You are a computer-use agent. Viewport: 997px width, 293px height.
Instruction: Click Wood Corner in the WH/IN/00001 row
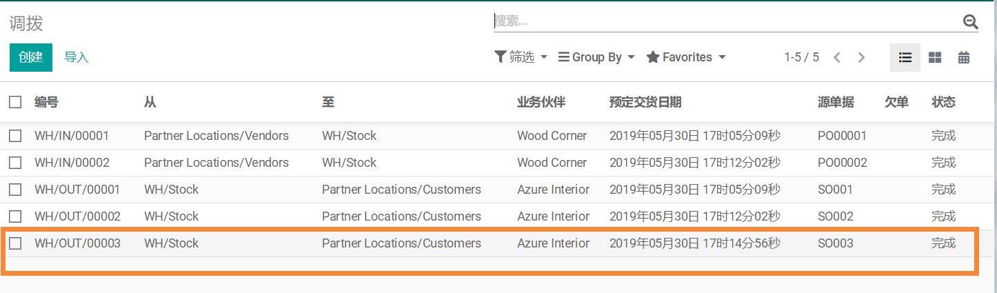[x=552, y=136]
